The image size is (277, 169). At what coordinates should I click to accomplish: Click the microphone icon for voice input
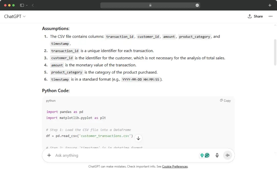coord(217,155)
